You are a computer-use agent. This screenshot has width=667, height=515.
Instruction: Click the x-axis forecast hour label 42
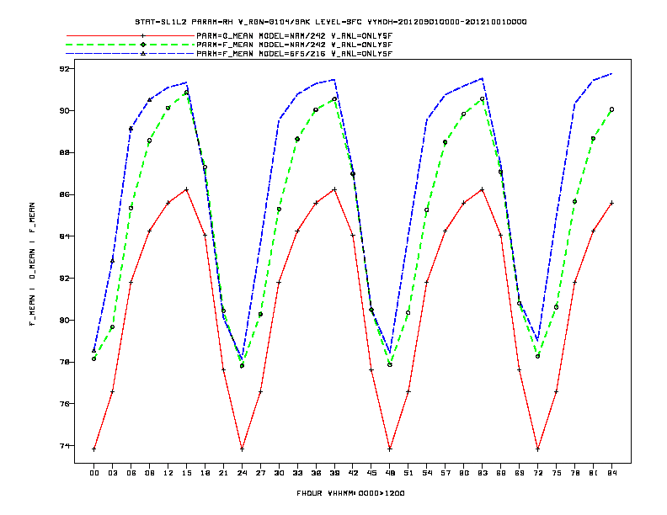353,473
